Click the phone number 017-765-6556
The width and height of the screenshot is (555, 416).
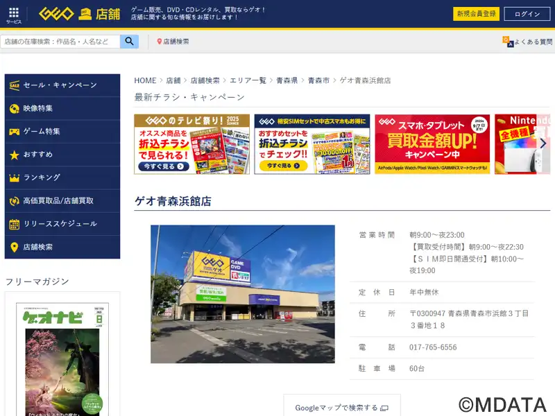[433, 347]
